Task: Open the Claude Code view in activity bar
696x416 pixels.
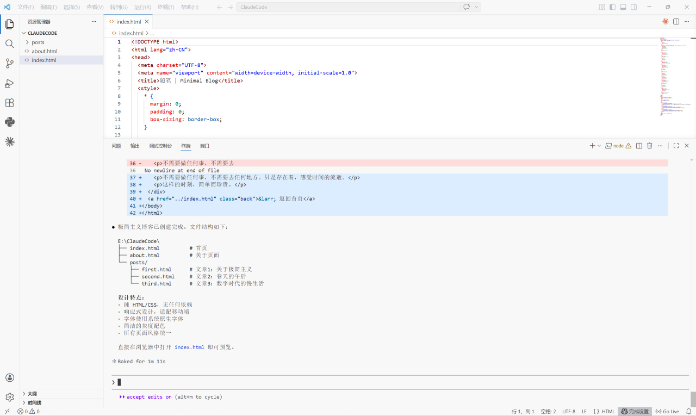Action: pyautogui.click(x=9, y=141)
